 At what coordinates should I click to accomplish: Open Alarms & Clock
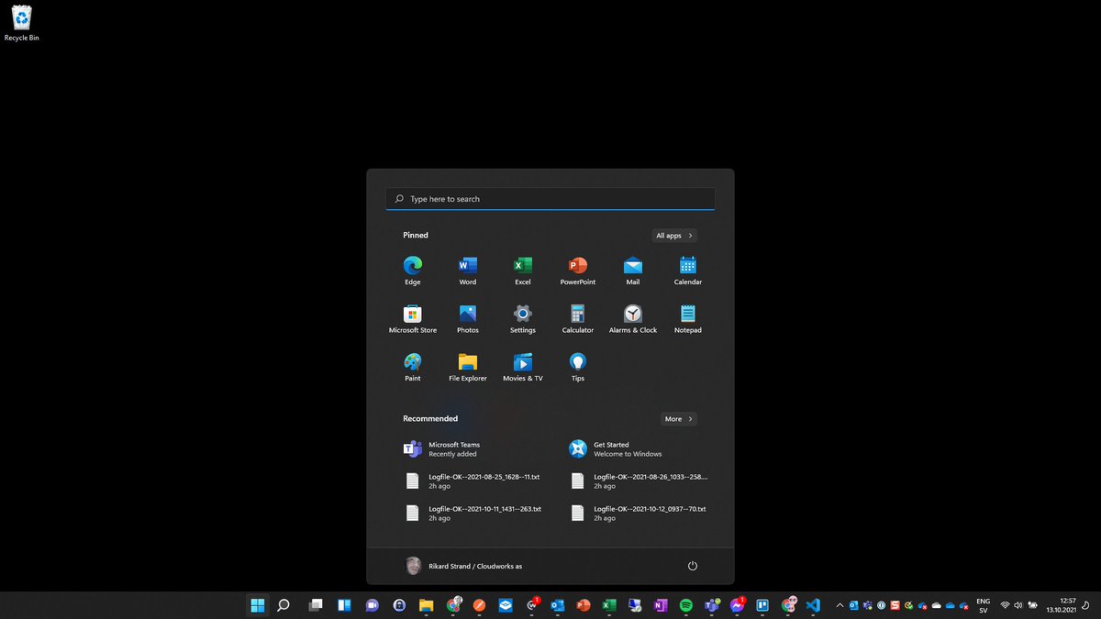[x=632, y=316]
